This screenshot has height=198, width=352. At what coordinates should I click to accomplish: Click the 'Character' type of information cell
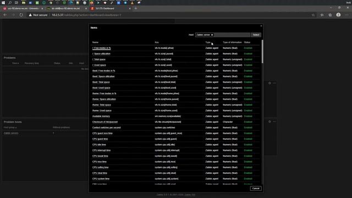click(228, 122)
